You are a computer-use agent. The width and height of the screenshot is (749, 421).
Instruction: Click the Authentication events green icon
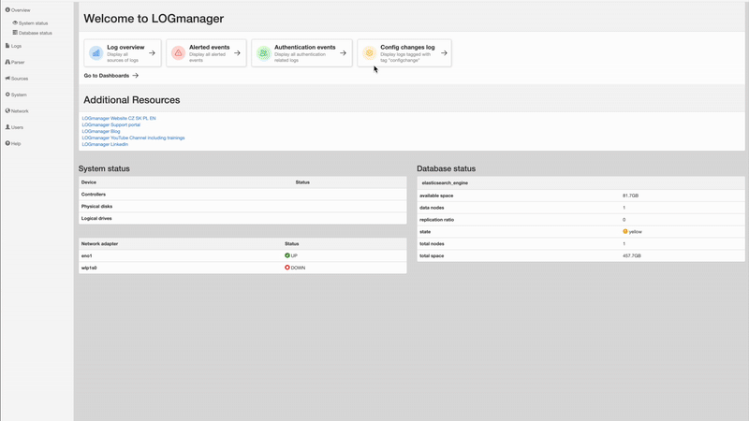pyautogui.click(x=263, y=53)
